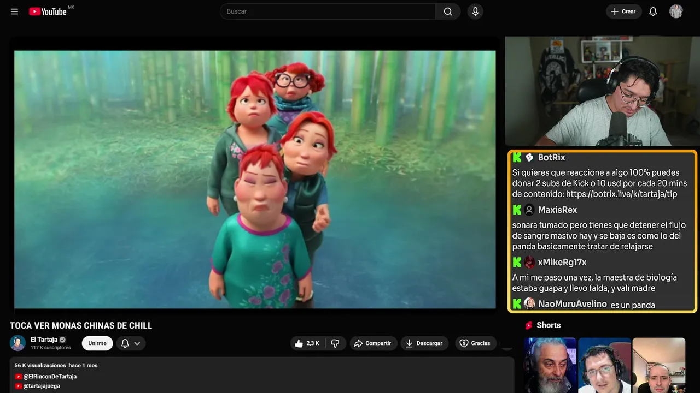The width and height of the screenshot is (700, 393).
Task: Open the Crear menu
Action: point(623,11)
